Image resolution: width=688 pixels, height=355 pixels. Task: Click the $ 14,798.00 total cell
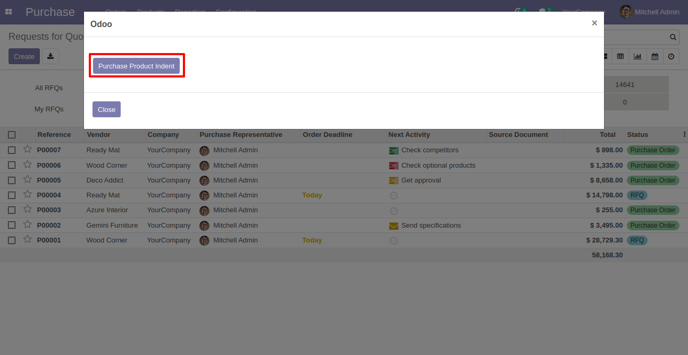(x=605, y=195)
